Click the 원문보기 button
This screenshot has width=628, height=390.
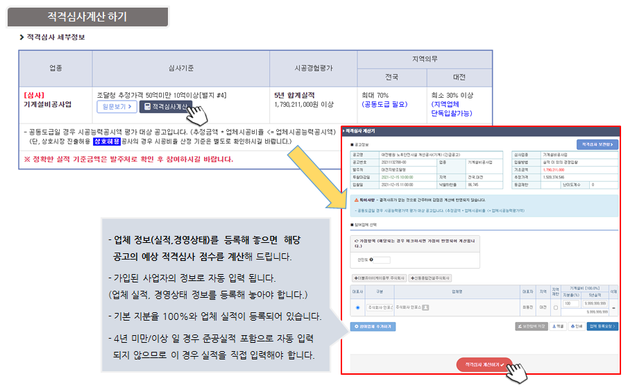pos(117,107)
